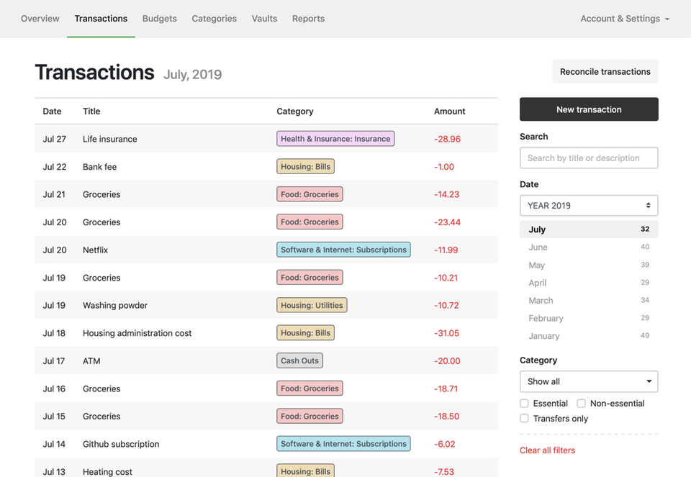The height and width of the screenshot is (477, 691).
Task: Click the Bank fee Housing: Bills tag
Action: [x=305, y=166]
